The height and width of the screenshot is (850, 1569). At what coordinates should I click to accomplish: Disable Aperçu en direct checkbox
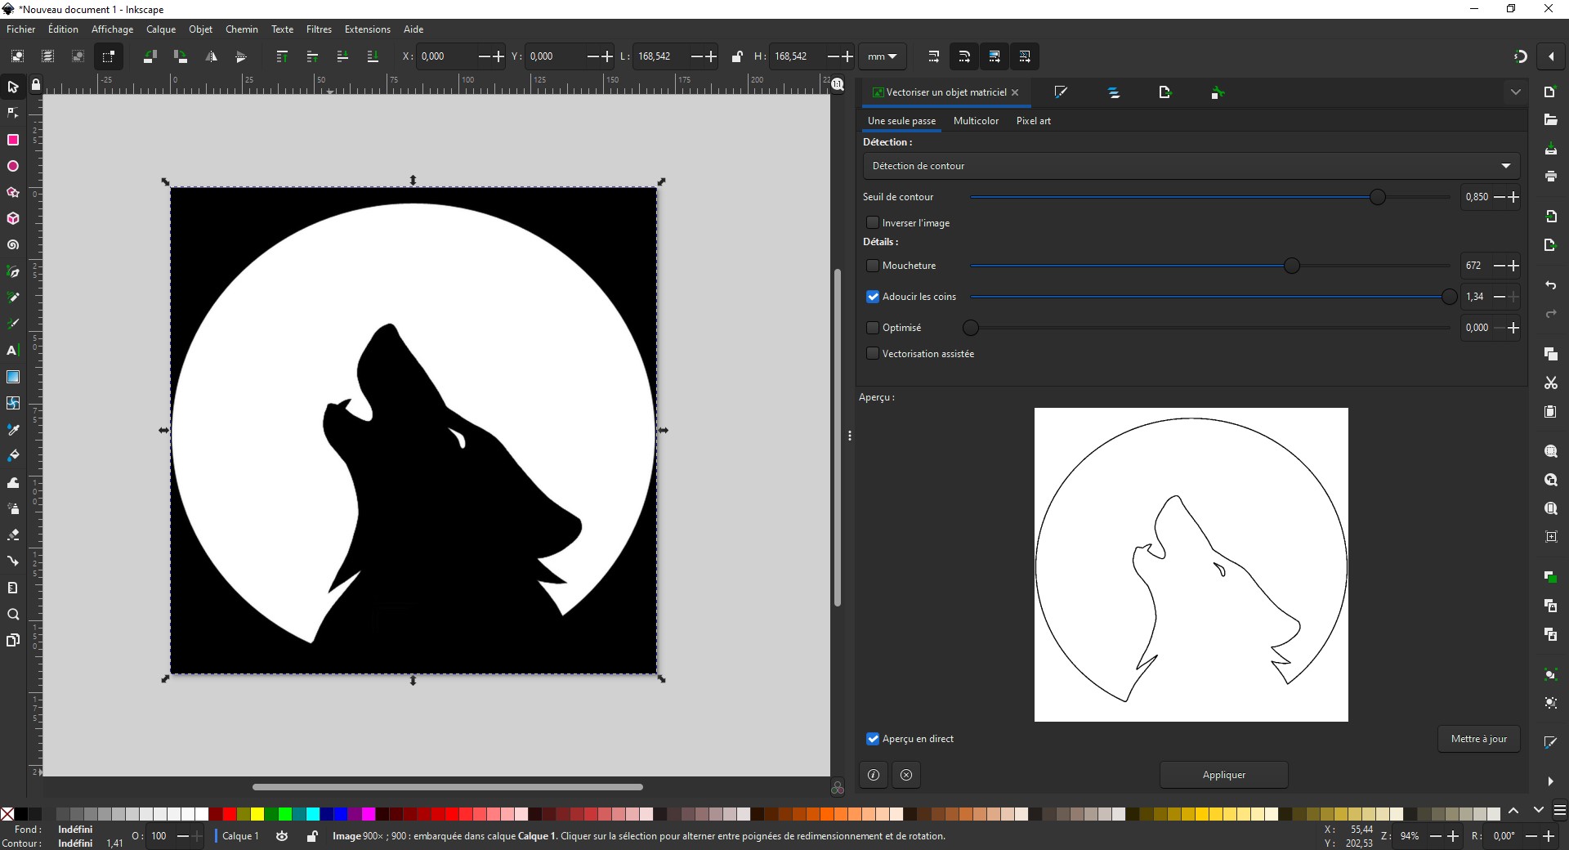[873, 739]
